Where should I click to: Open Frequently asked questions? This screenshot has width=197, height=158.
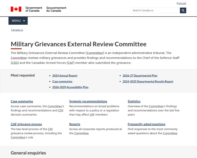[x=146, y=124]
